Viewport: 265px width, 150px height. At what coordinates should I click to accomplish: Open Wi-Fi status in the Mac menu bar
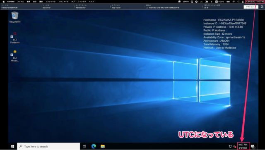[x=234, y=2]
